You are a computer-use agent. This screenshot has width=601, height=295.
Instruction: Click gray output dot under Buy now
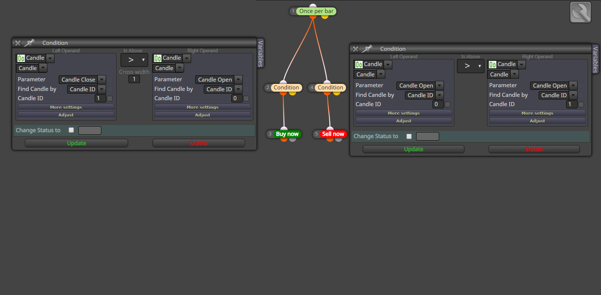(293, 140)
